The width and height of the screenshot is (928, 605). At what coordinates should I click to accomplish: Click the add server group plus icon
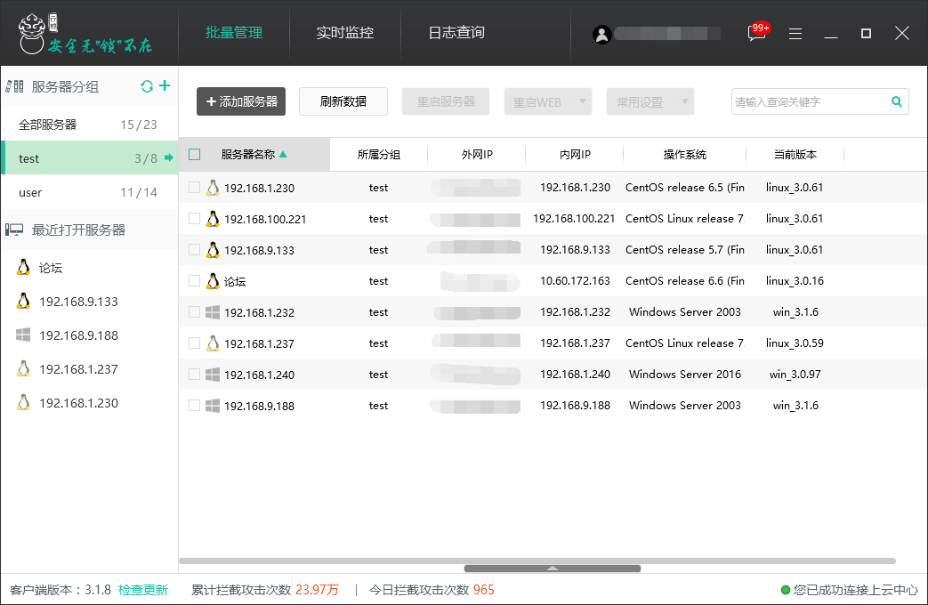[165, 86]
